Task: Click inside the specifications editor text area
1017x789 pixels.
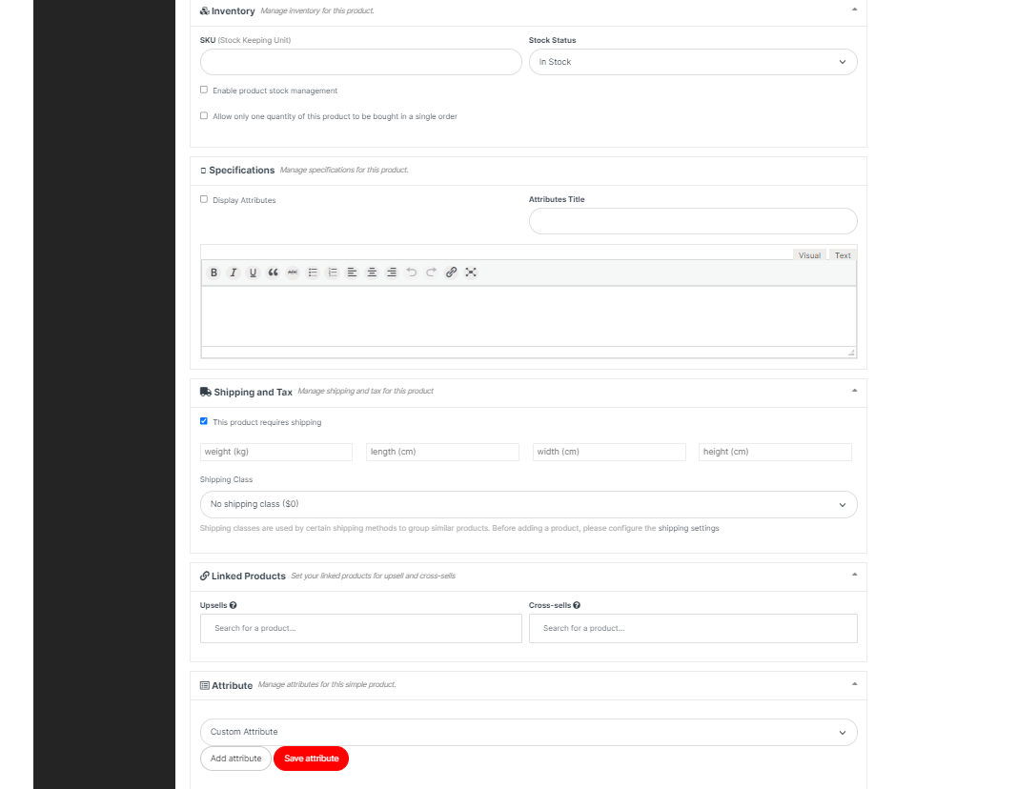Action: tap(529, 316)
